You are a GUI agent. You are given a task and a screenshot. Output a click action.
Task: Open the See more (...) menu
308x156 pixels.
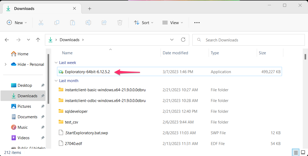(197, 23)
